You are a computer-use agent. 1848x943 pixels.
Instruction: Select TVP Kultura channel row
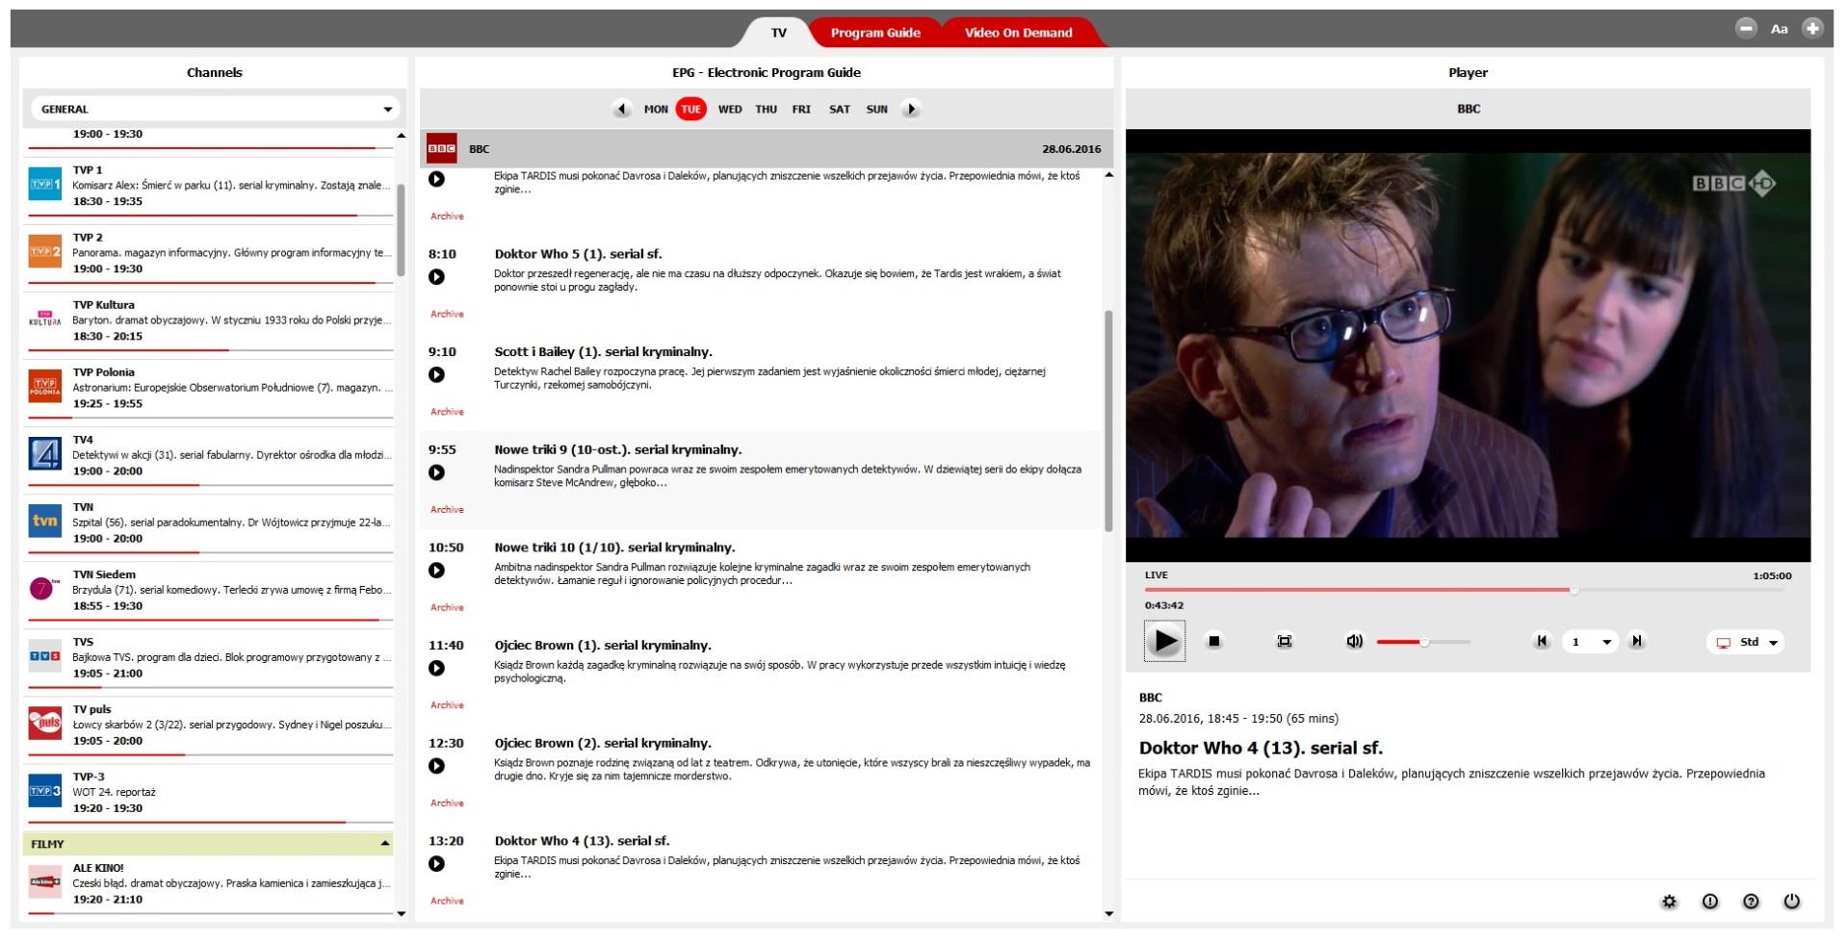(x=208, y=320)
